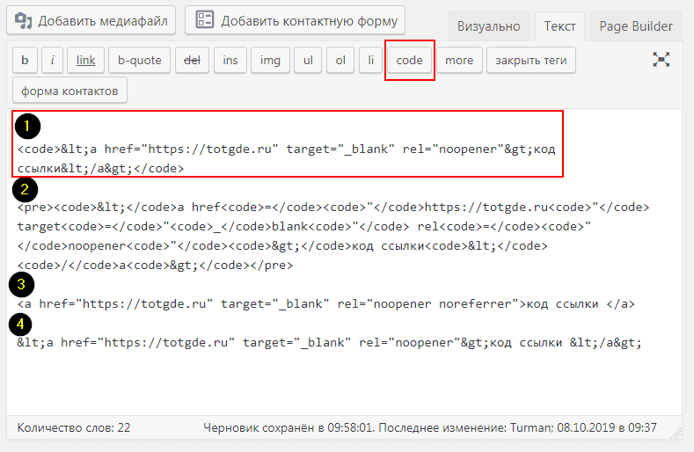The height and width of the screenshot is (452, 694).
Task: Wrap selection with 'code' button
Action: (x=409, y=60)
